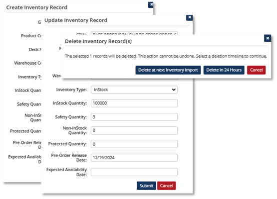
Task: Select the Non-InStock Quantity field
Action: pyautogui.click(x=134, y=130)
